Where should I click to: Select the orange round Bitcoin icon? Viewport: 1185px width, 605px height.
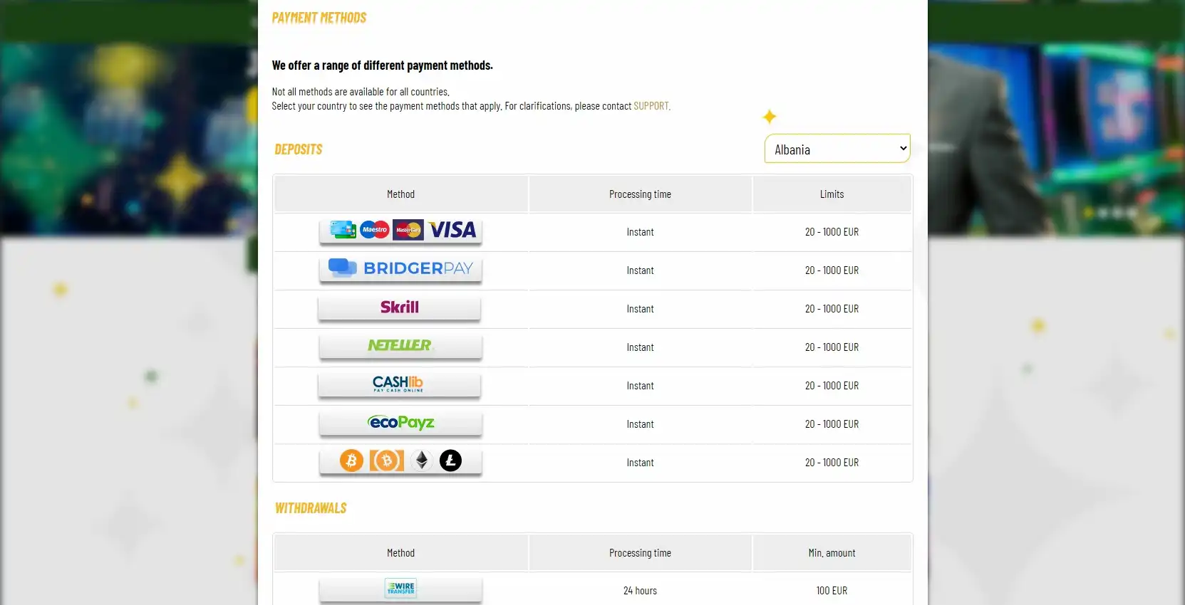[x=351, y=461]
